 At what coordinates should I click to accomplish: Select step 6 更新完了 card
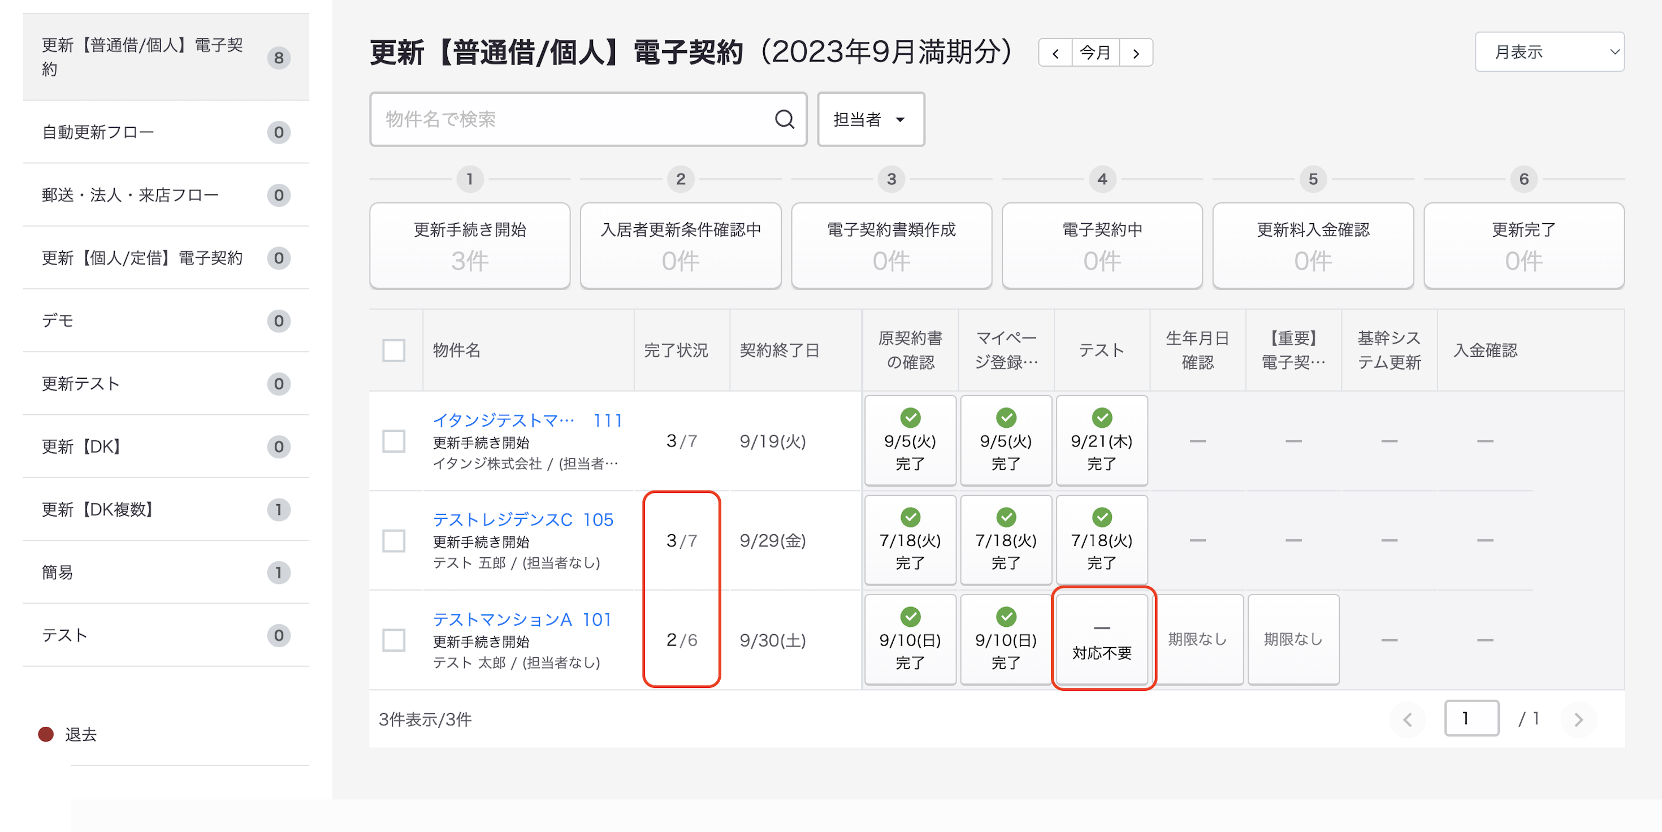(x=1523, y=246)
